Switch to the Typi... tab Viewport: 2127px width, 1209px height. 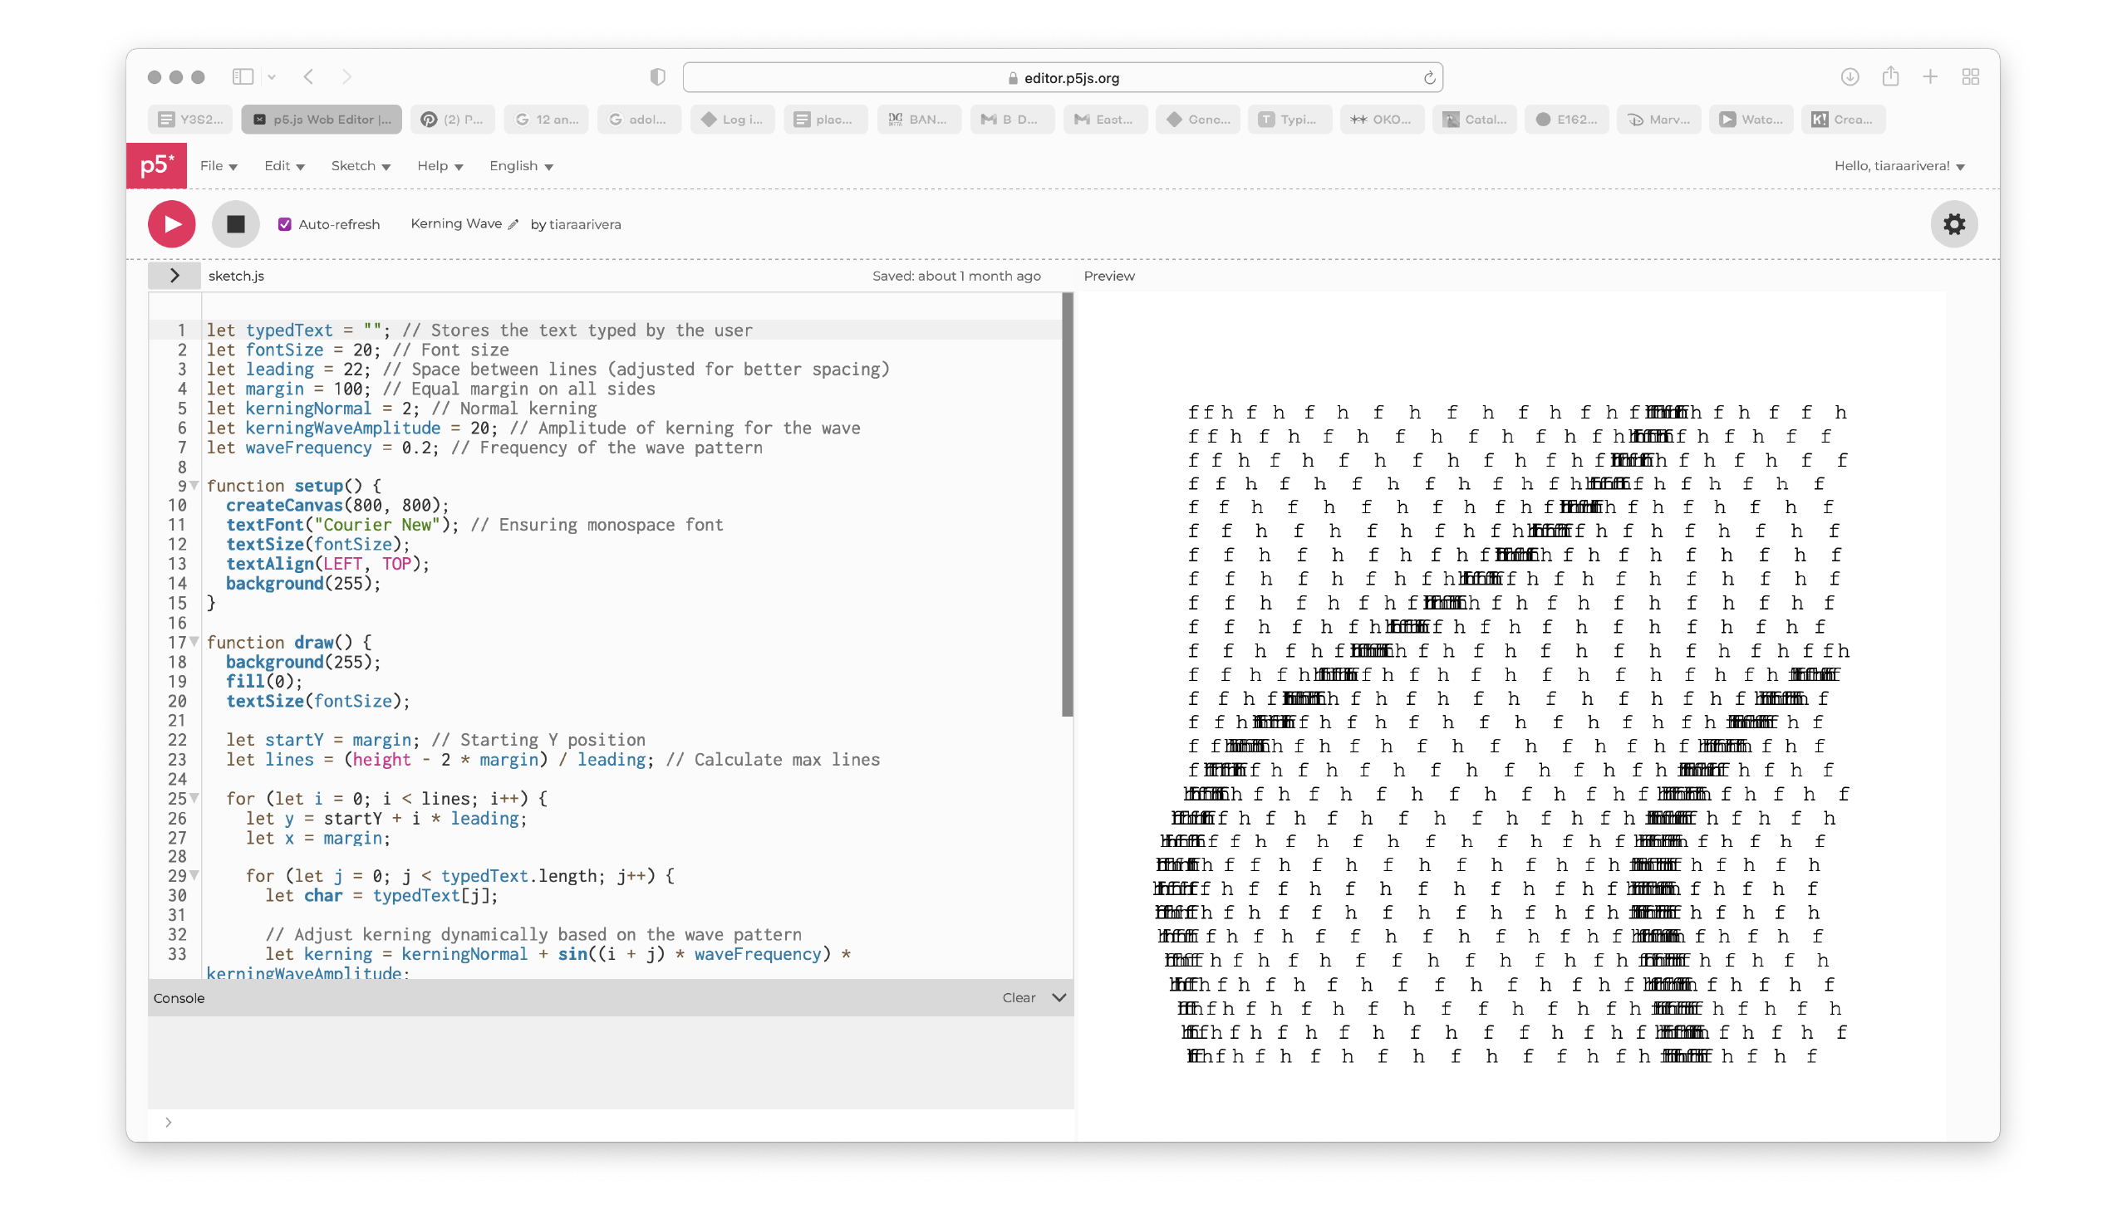pyautogui.click(x=1290, y=120)
